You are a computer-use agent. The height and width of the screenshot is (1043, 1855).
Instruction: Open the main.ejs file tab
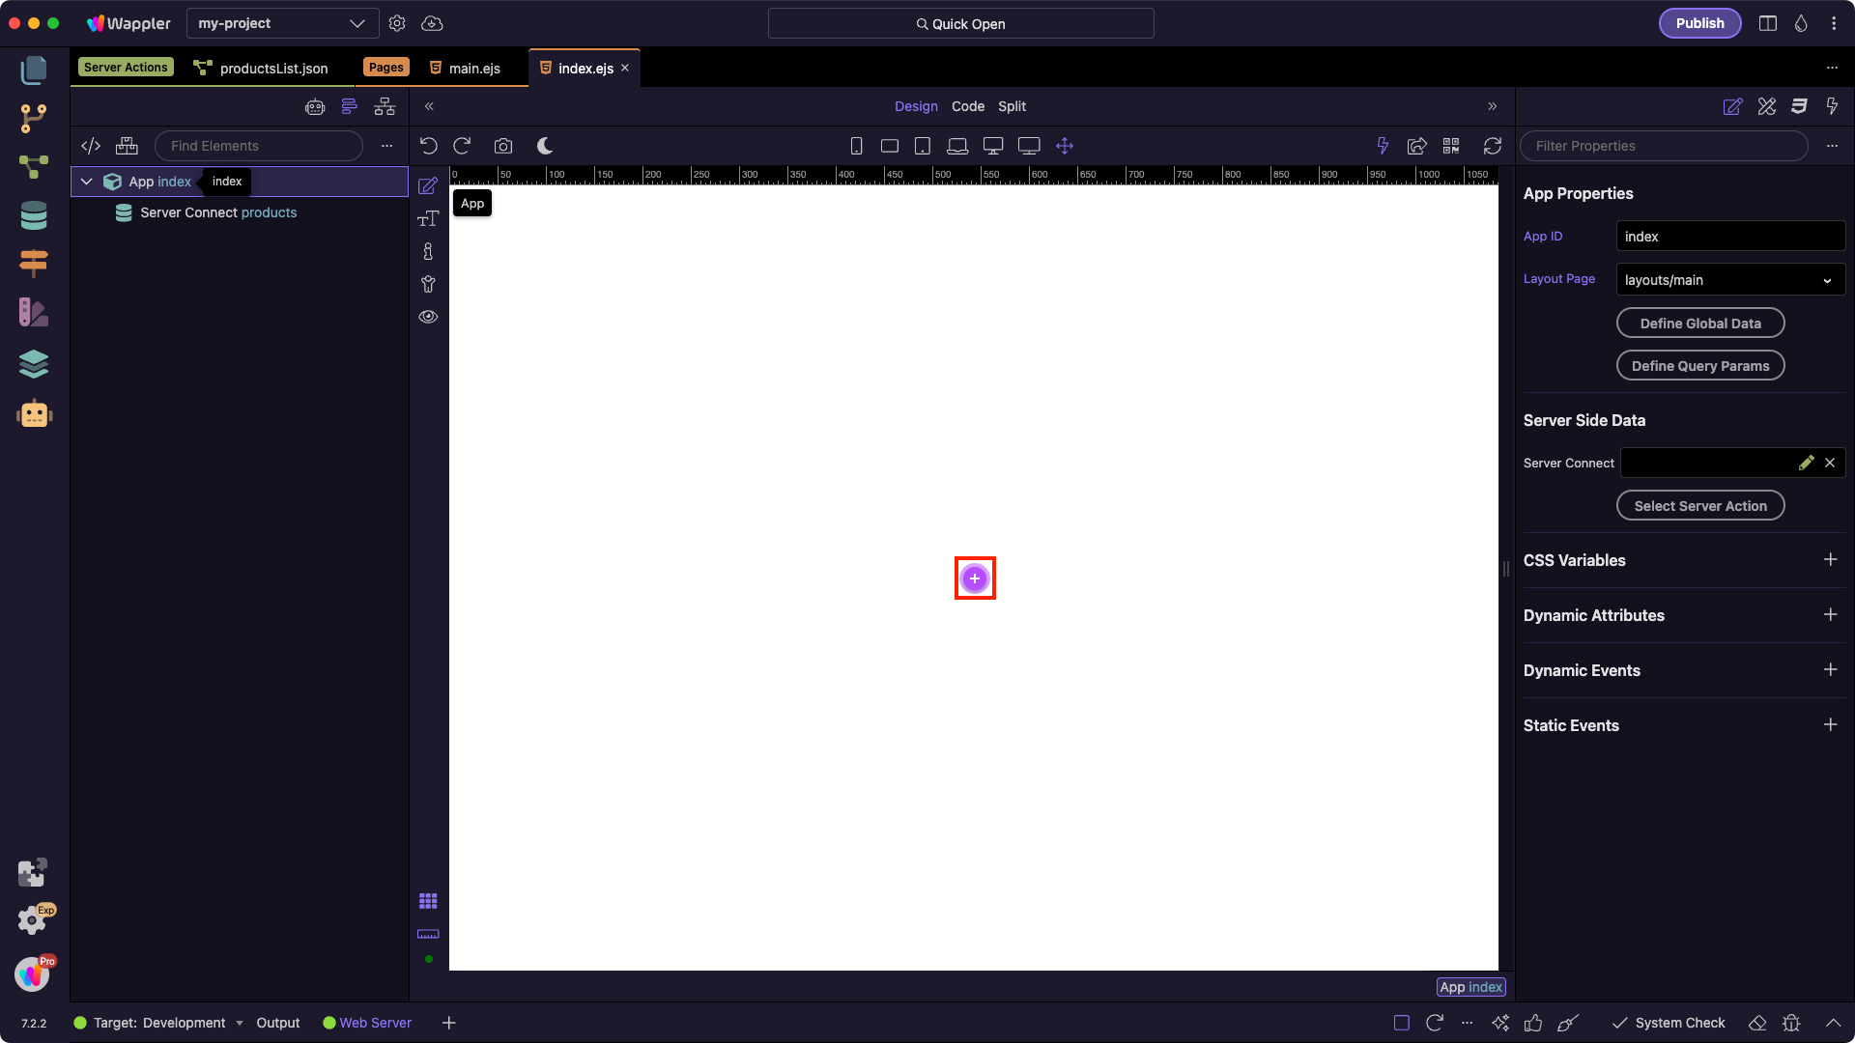473,69
